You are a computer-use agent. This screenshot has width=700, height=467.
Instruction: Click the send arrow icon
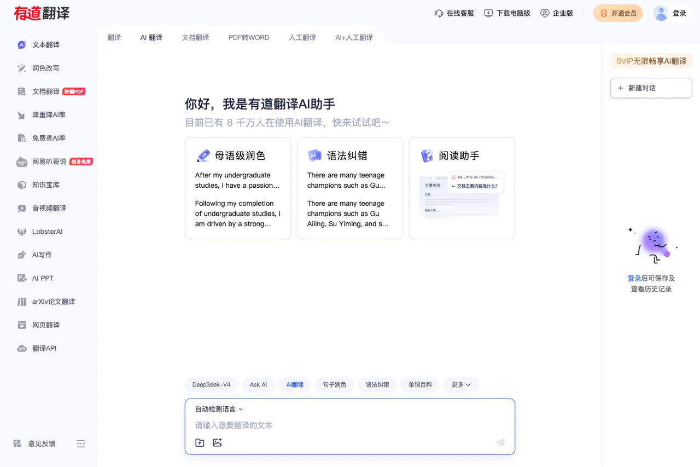point(500,442)
